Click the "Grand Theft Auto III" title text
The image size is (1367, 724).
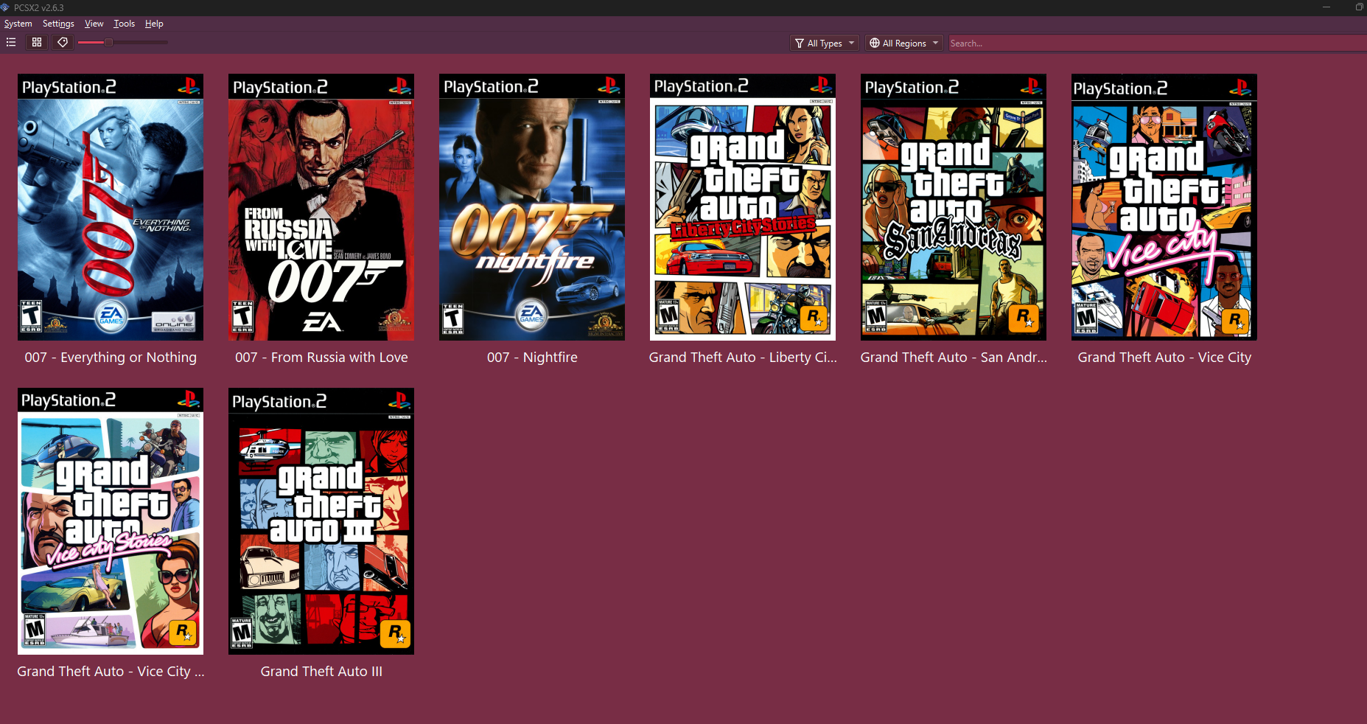(x=321, y=672)
